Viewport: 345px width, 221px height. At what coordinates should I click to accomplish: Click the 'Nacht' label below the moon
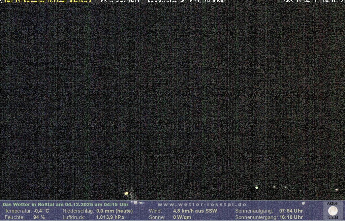click(x=333, y=218)
